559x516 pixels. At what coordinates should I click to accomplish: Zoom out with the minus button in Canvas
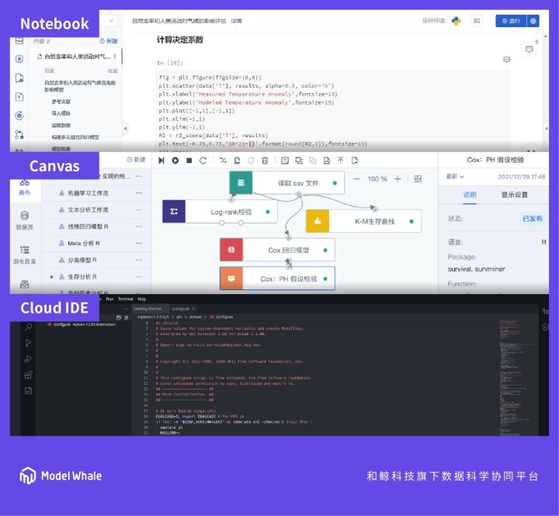[357, 179]
